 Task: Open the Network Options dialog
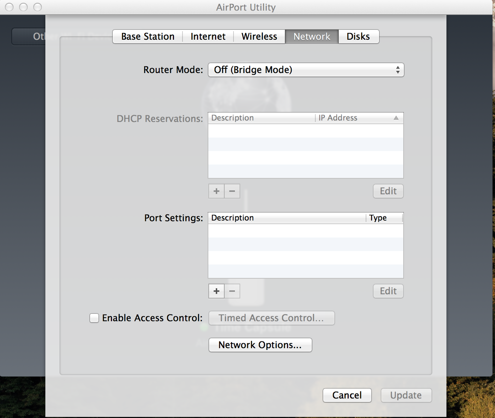[x=260, y=345]
